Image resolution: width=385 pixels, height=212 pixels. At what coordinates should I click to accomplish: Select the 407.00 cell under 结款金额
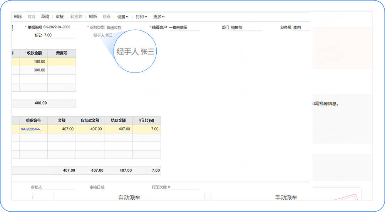click(x=118, y=129)
